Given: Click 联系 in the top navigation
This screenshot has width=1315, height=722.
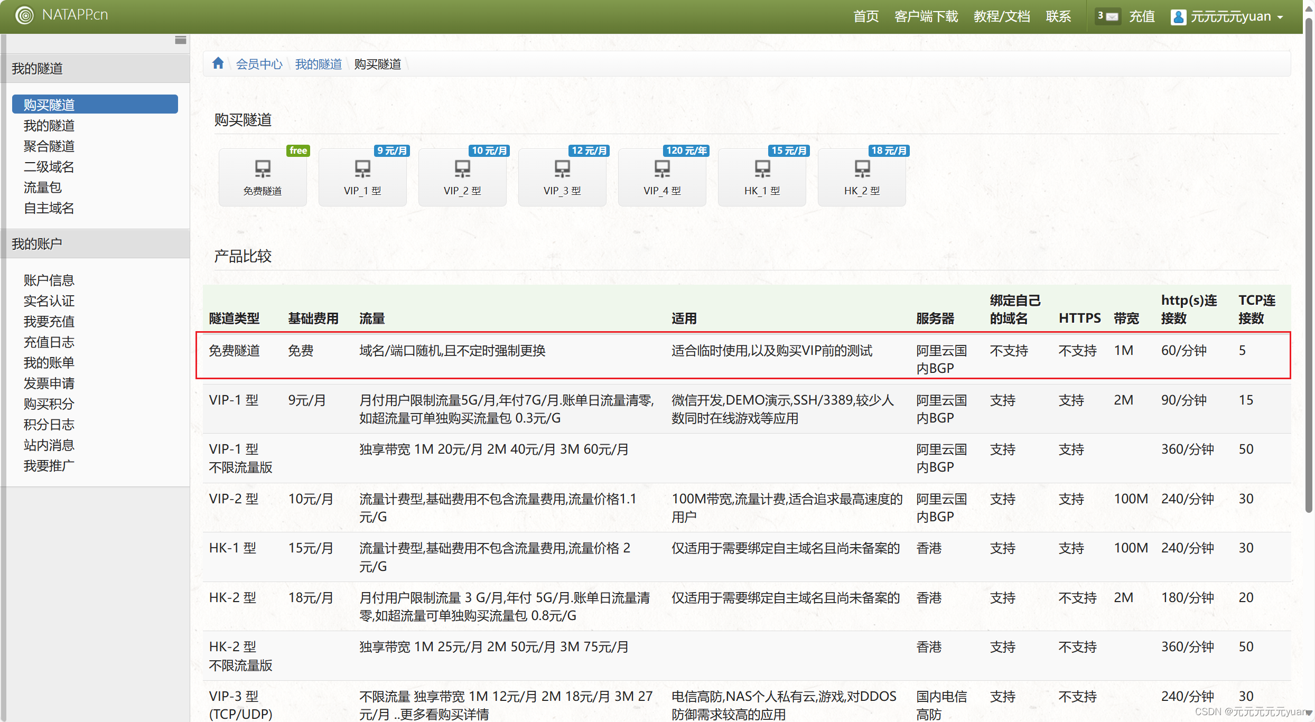Looking at the screenshot, I should click(1058, 17).
